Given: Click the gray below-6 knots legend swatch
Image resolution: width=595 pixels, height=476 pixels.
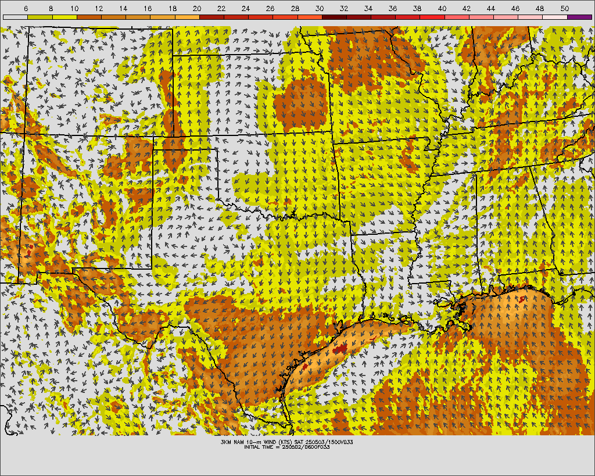Looking at the screenshot, I should click(15, 17).
